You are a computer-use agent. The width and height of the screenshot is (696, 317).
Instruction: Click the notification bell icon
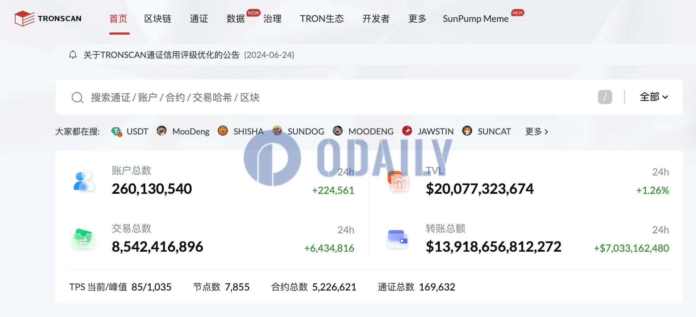(x=73, y=55)
